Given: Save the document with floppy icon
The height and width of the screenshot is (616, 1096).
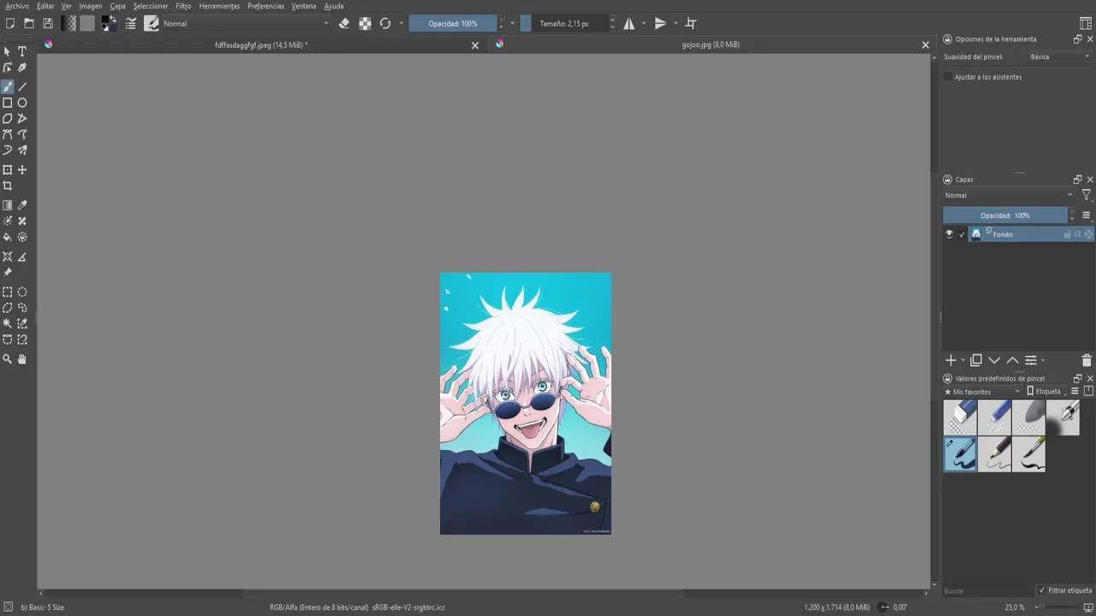Looking at the screenshot, I should pos(48,24).
